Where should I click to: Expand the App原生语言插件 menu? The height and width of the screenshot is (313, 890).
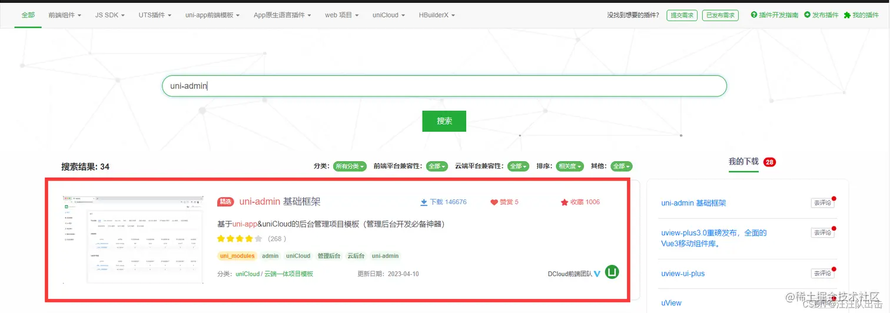[x=283, y=15]
